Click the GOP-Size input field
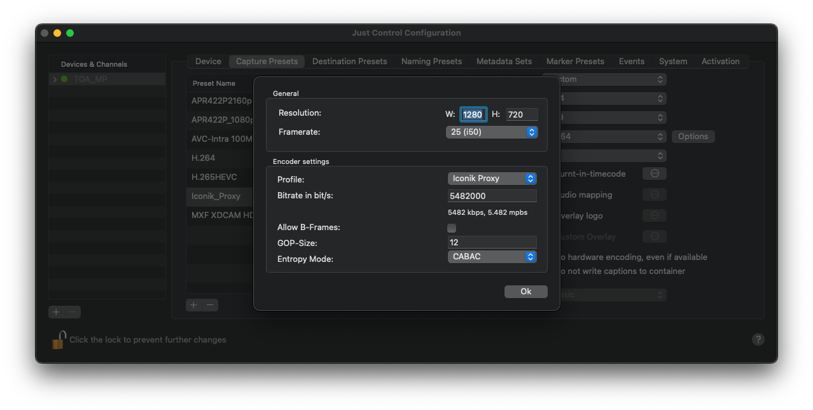 [492, 242]
